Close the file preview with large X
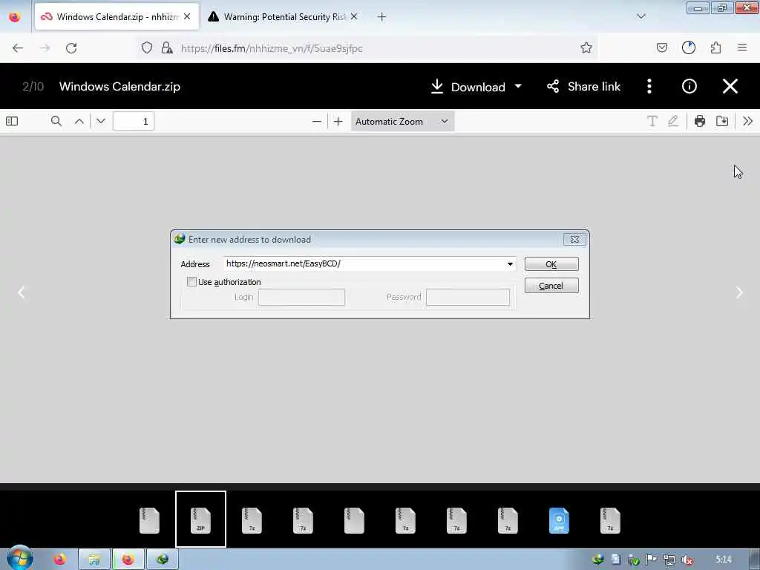This screenshot has width=760, height=570. (x=730, y=86)
